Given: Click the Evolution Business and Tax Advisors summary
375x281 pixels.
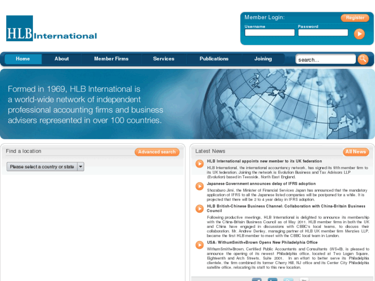Looking at the screenshot, I should coord(287,172).
